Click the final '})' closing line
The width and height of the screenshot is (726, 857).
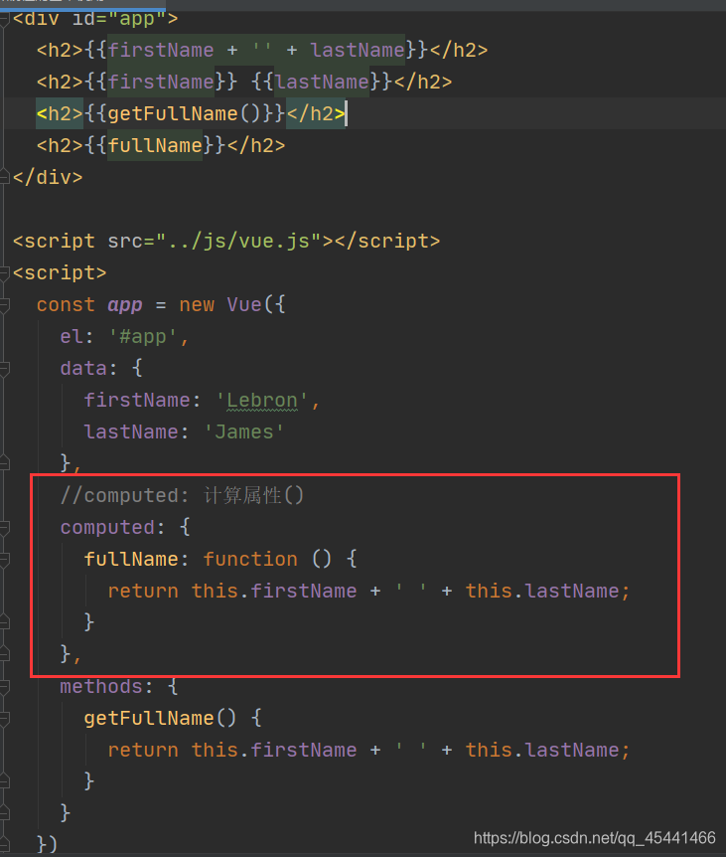click(x=47, y=844)
